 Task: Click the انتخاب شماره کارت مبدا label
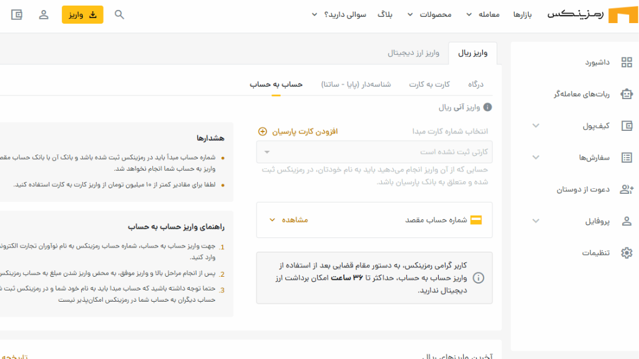pos(450,132)
